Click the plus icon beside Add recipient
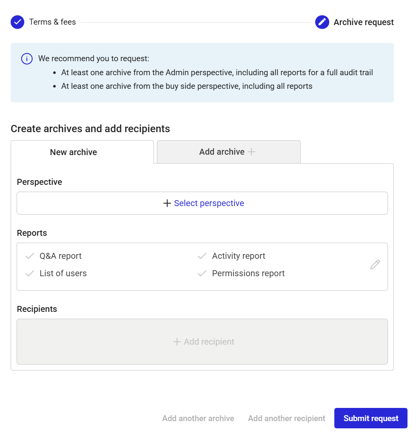The height and width of the screenshot is (433, 416). [x=177, y=342]
